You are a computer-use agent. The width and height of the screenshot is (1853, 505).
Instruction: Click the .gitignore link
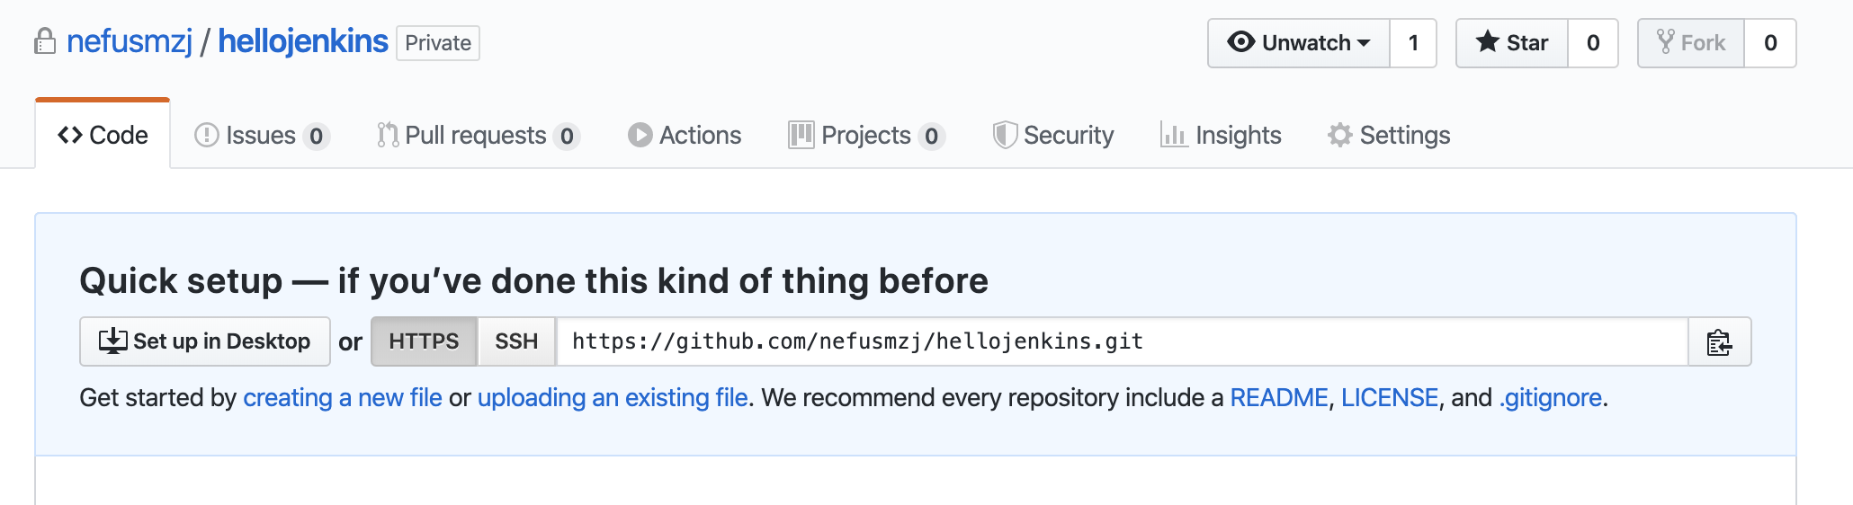[1551, 397]
